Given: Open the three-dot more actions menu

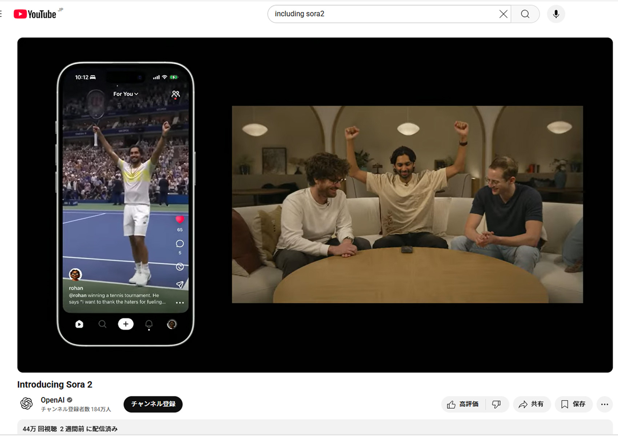Looking at the screenshot, I should tap(605, 404).
